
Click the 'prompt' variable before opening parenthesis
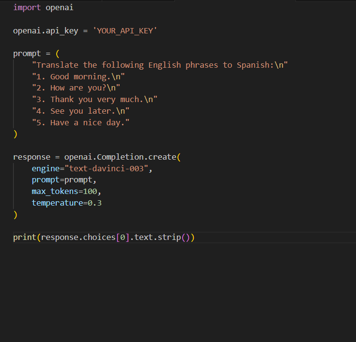point(27,54)
